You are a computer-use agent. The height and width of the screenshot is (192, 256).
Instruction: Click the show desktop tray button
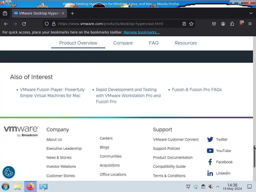(249, 186)
